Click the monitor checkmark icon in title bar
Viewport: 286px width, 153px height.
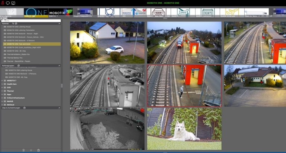point(13,3)
